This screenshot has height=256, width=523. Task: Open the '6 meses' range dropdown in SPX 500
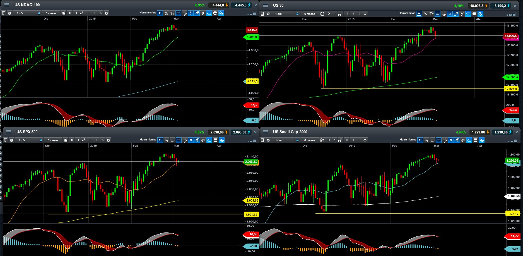pyautogui.click(x=53, y=140)
